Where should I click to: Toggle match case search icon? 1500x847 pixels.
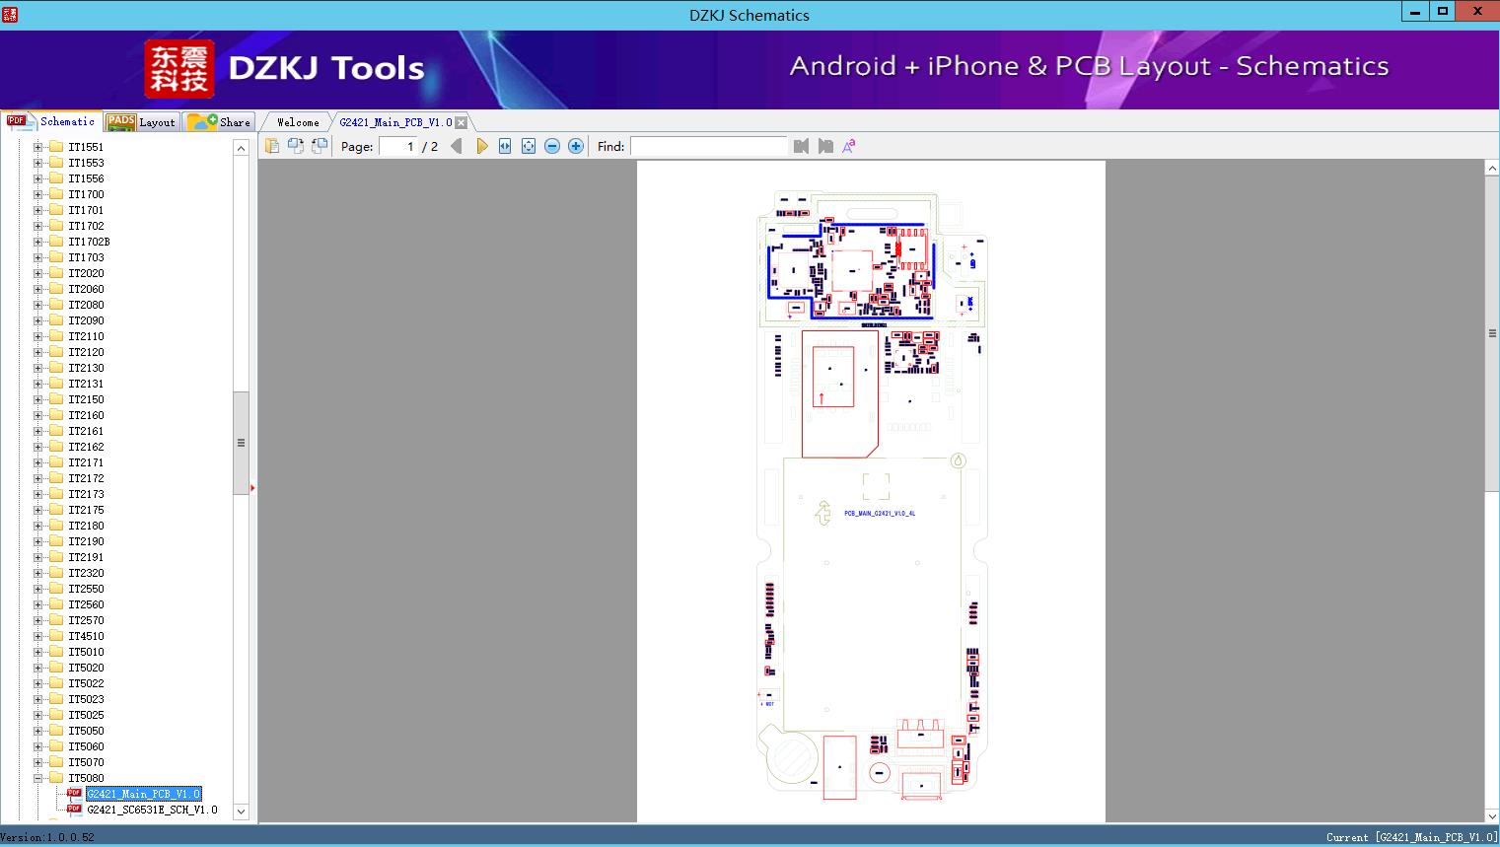[x=849, y=146]
